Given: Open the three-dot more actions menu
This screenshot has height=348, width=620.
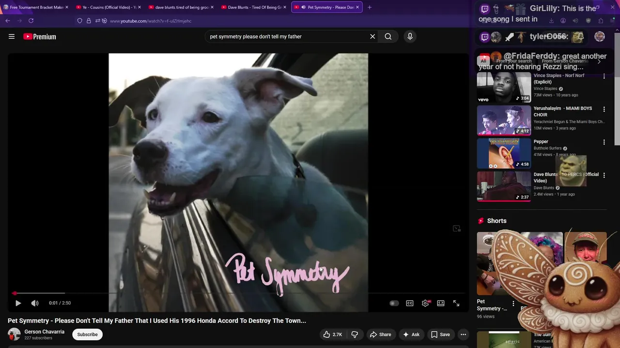Looking at the screenshot, I should coord(463,334).
